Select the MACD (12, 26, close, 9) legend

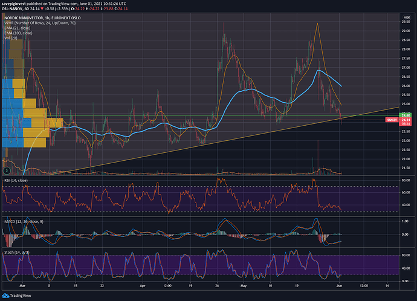tap(24, 221)
